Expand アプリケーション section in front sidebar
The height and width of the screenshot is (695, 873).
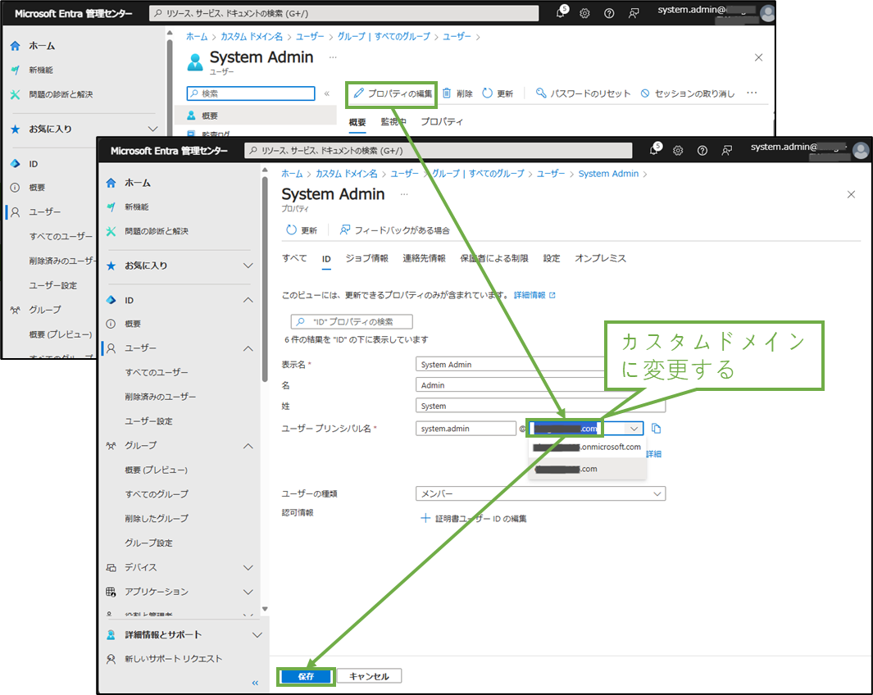coord(248,592)
